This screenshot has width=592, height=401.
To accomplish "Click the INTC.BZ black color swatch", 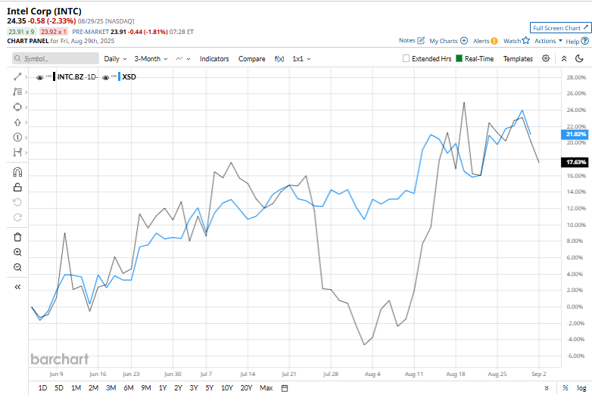I will click(55, 77).
